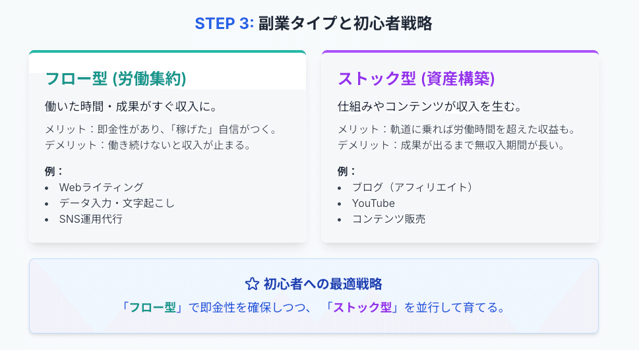Click the Webライティング list item
639x350 pixels.
[x=101, y=187]
